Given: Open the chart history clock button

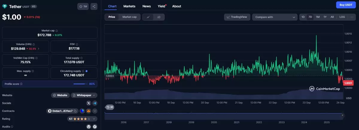Looking at the screenshot, I should 109,107.
